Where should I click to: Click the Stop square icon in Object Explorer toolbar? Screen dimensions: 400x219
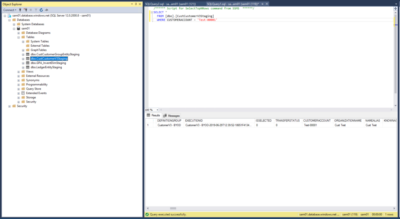[30, 10]
